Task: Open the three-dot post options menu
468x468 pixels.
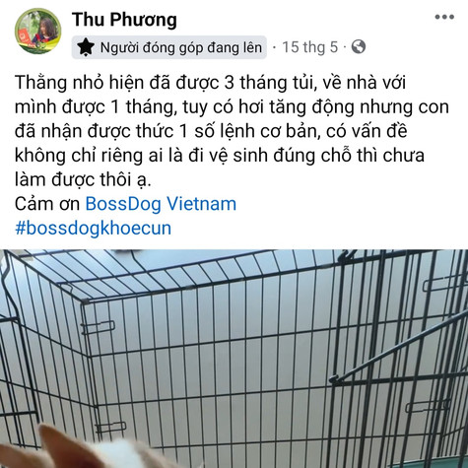Action: (x=444, y=17)
